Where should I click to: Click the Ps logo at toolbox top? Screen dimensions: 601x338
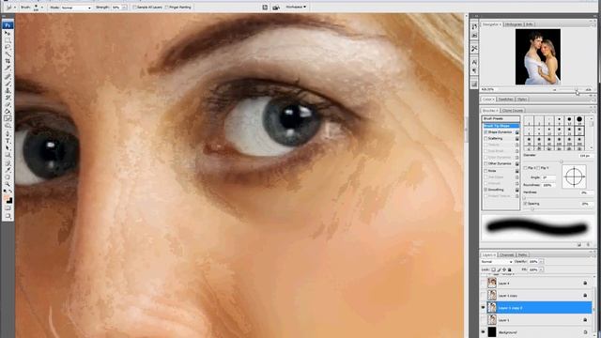(8, 25)
